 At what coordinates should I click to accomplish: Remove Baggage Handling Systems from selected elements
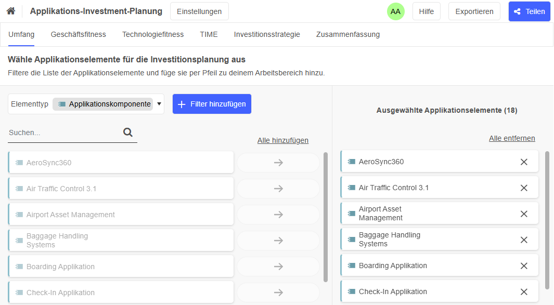pyautogui.click(x=524, y=239)
